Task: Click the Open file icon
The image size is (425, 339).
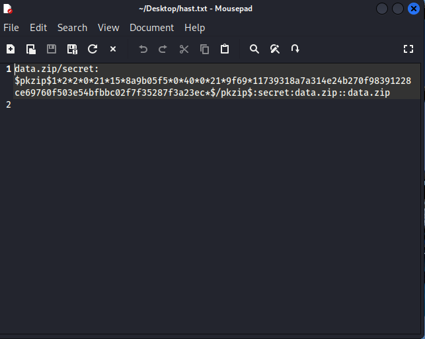Action: 31,49
